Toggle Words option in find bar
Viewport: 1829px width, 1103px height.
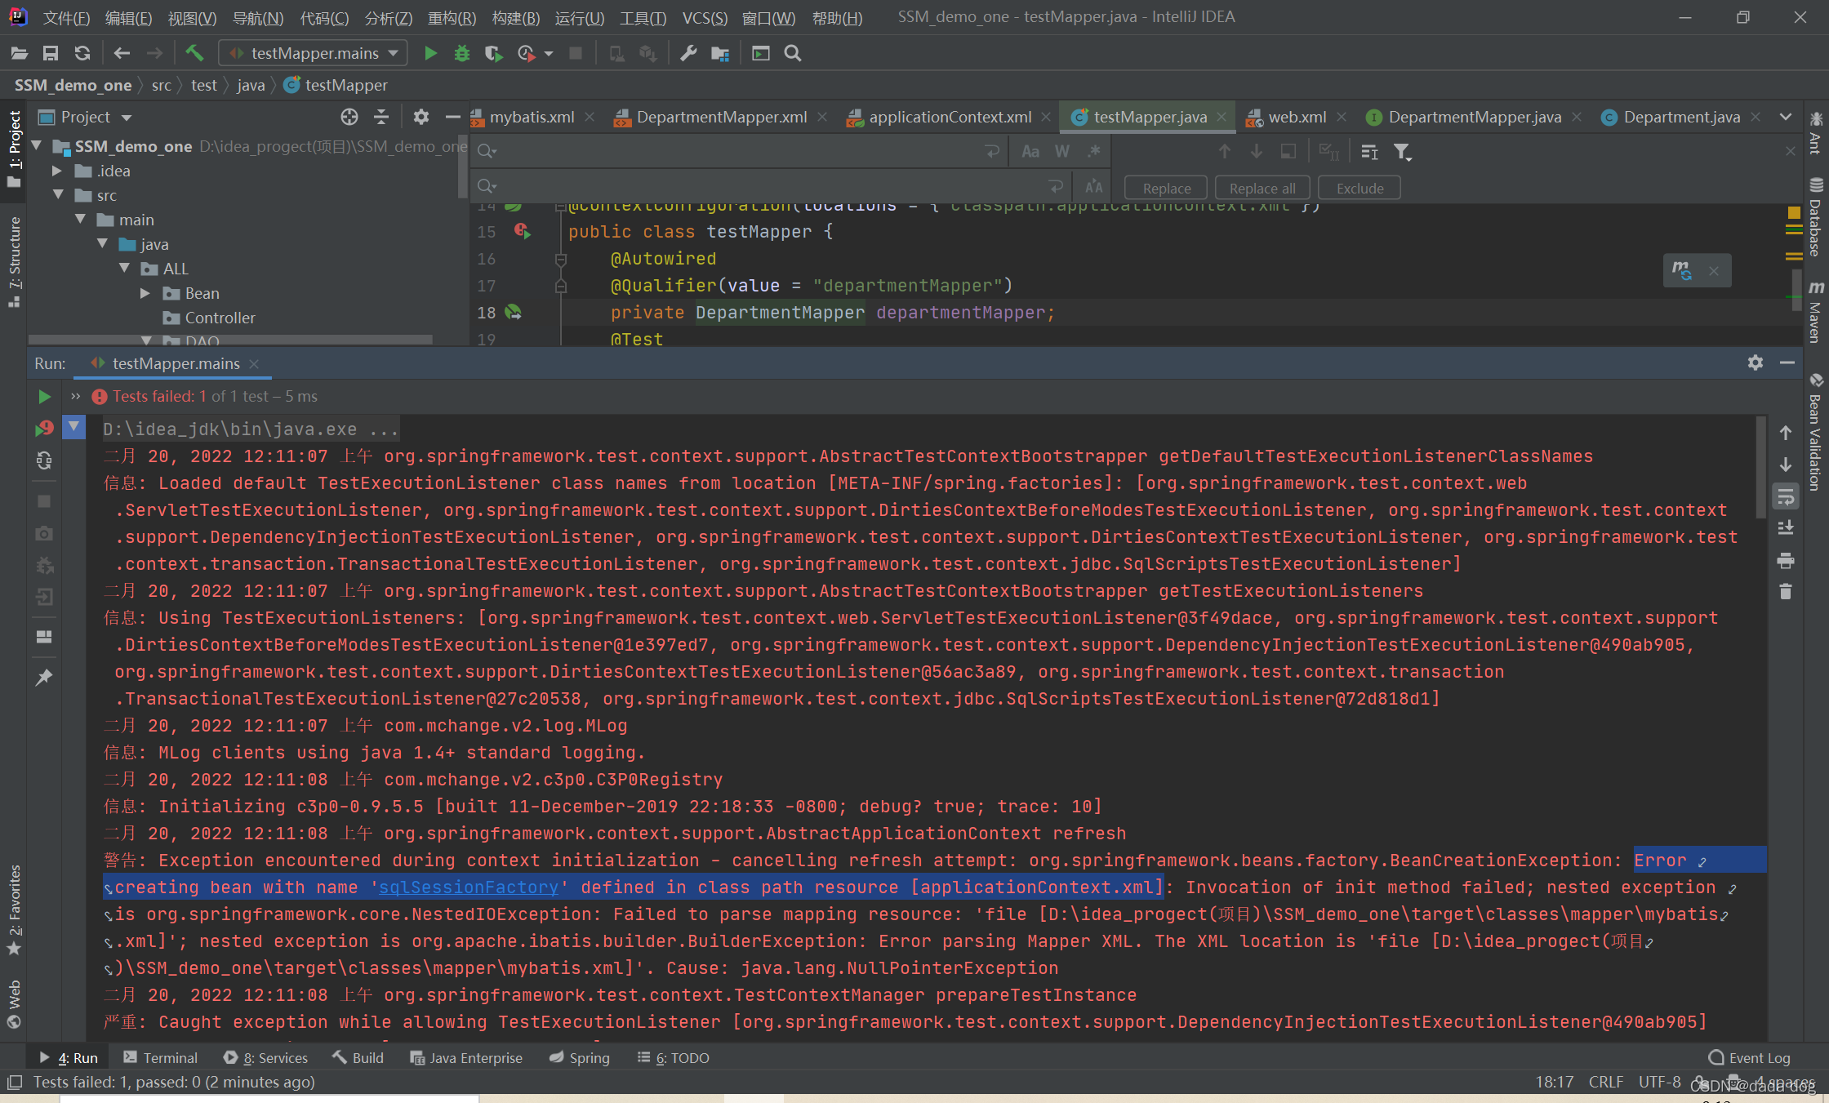coord(1061,152)
